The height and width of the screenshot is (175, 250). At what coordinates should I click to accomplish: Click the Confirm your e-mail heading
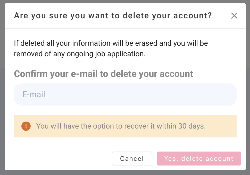click(103, 74)
